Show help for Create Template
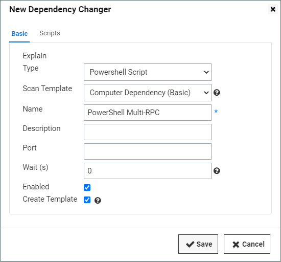The width and height of the screenshot is (281, 262). pyautogui.click(x=98, y=201)
